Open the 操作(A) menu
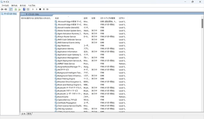The width and height of the screenshot is (204, 119). 14,6
